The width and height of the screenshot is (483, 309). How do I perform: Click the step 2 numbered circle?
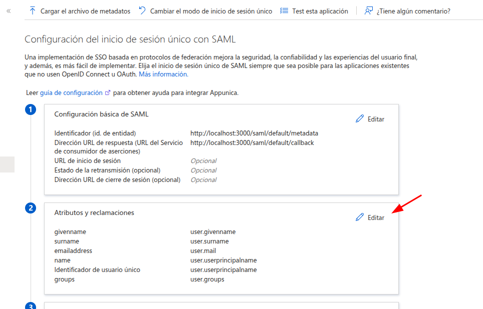click(x=31, y=208)
